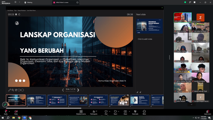Select slide 7 thumbnail in filmstrip
Screen dimensions: 213x120
pyautogui.click(x=140, y=100)
